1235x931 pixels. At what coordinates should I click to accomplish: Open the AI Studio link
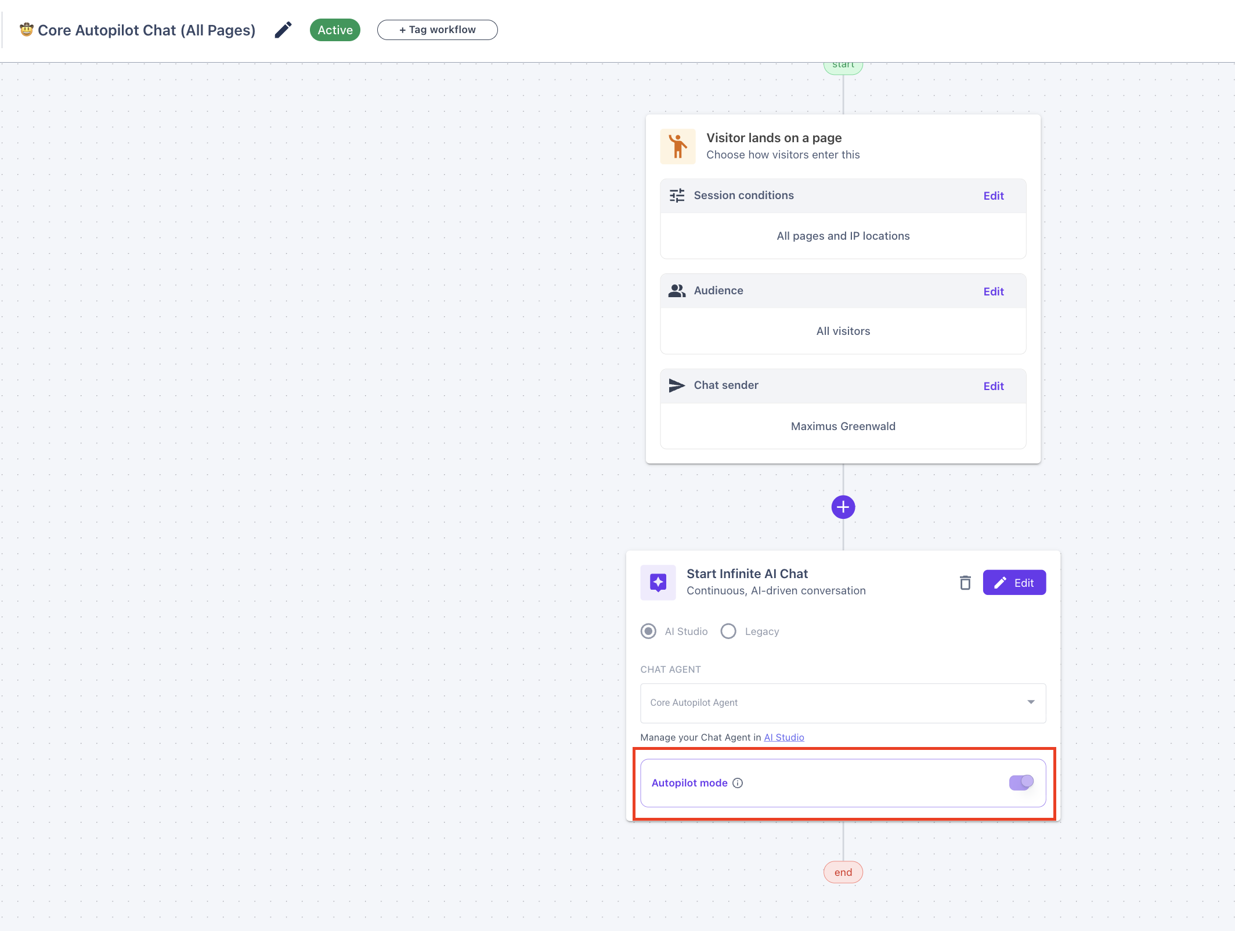[x=783, y=737]
